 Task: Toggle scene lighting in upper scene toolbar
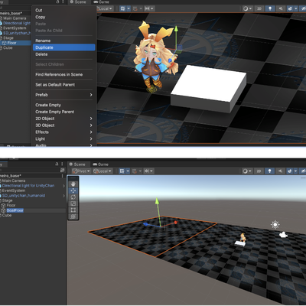(x=270, y=8)
